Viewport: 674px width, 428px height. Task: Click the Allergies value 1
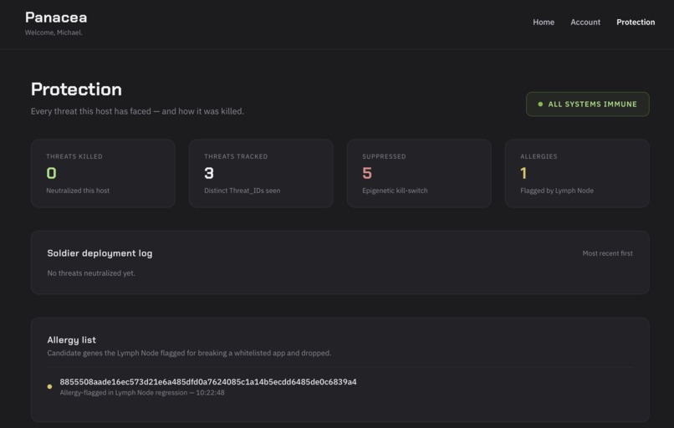coord(523,173)
